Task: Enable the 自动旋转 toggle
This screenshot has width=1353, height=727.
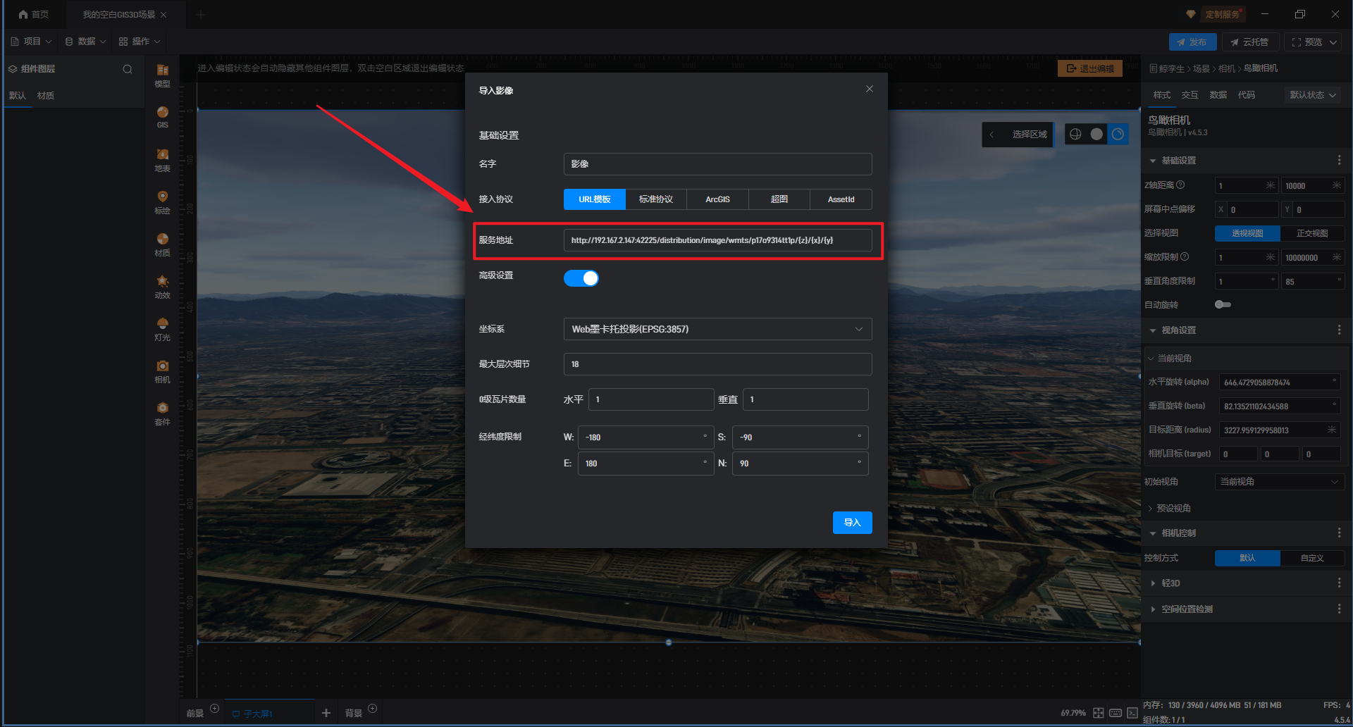Action: pos(1223,304)
